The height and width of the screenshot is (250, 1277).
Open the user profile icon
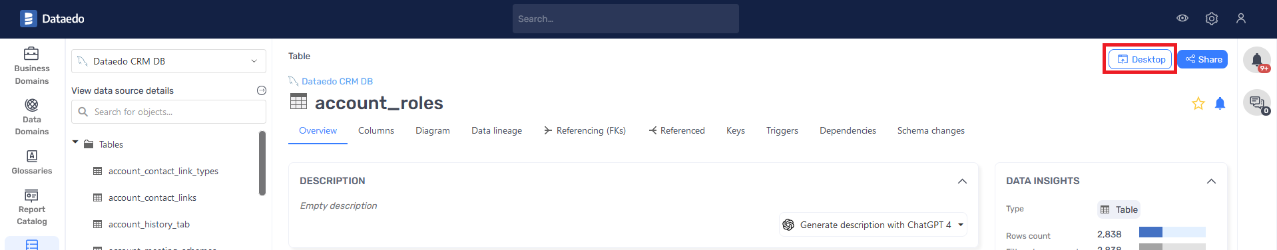(x=1241, y=19)
